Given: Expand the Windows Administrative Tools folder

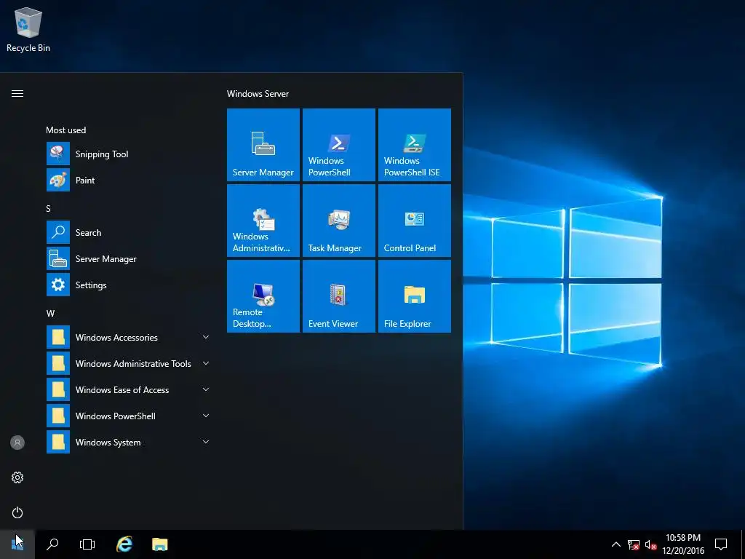Looking at the screenshot, I should coord(128,363).
